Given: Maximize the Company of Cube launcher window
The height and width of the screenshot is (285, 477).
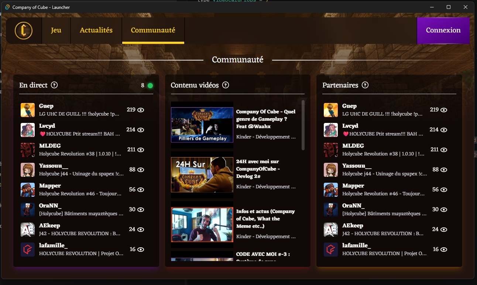Looking at the screenshot, I should (x=449, y=7).
